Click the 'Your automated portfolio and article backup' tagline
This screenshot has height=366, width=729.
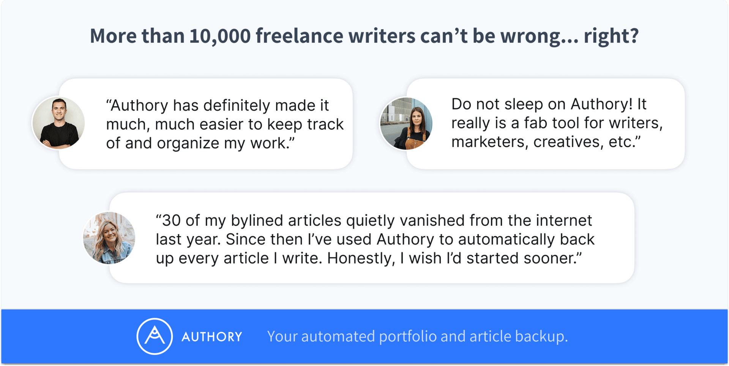[417, 336]
